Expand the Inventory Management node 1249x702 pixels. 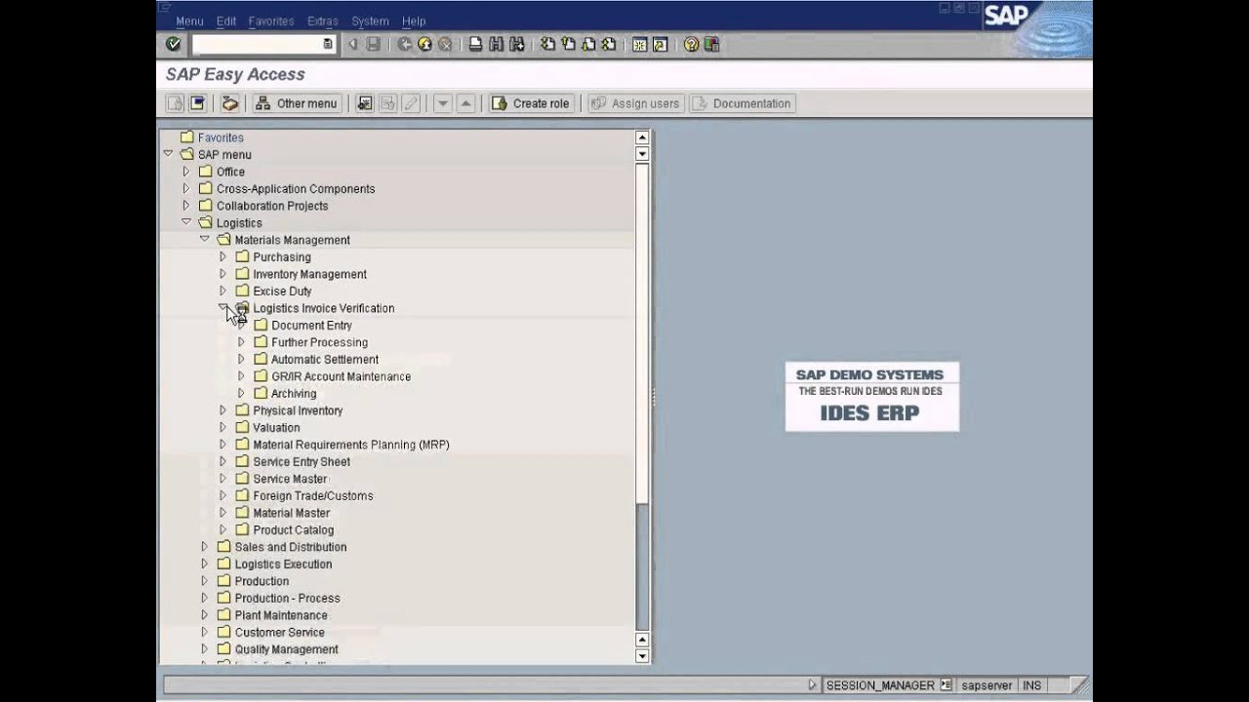click(x=222, y=274)
